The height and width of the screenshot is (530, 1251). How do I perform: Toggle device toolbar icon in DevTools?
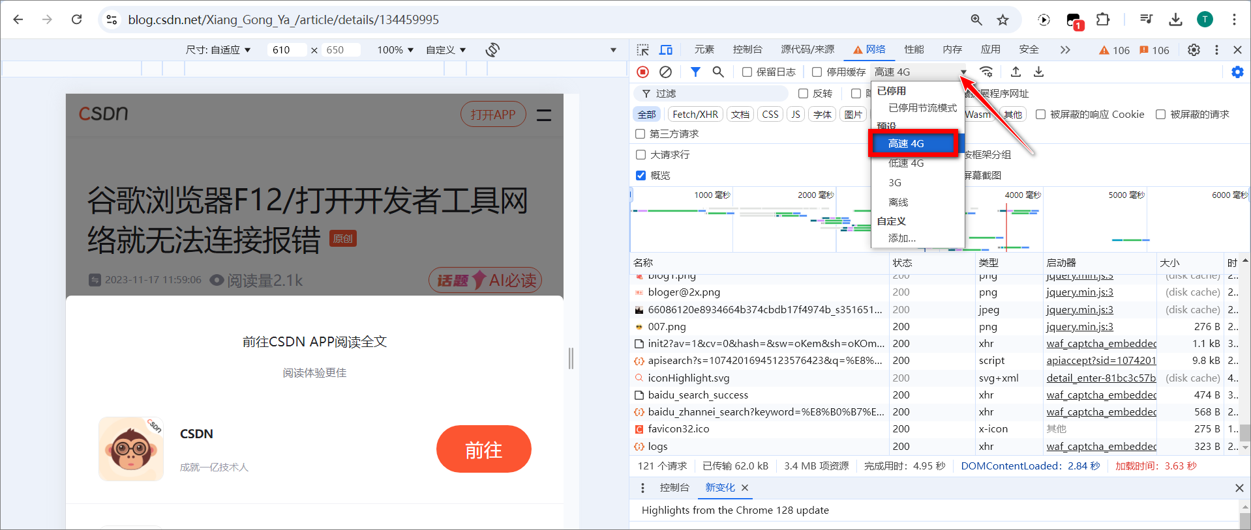[x=666, y=49]
